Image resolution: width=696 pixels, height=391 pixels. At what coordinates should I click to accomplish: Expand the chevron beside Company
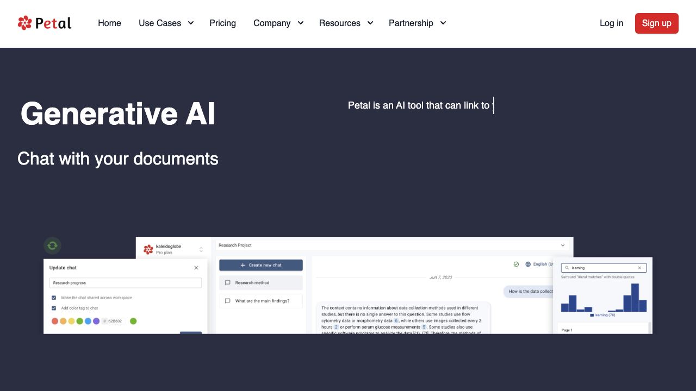[x=300, y=23]
